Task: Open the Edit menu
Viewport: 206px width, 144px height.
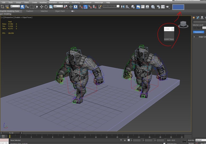Action: point(4,2)
